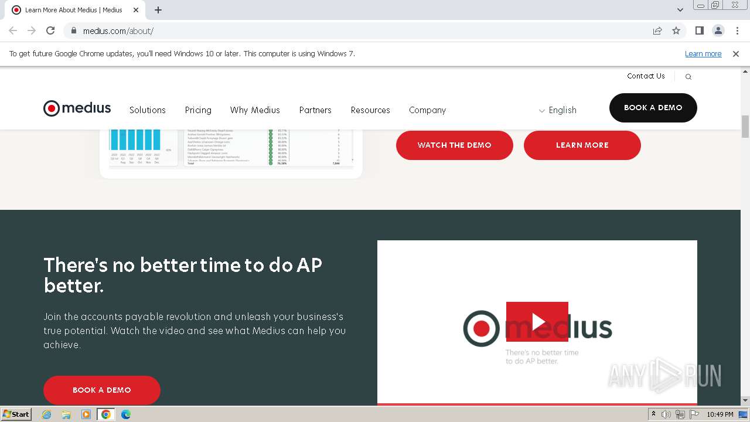
Task: Open the Chrome profile avatar
Action: 718,30
